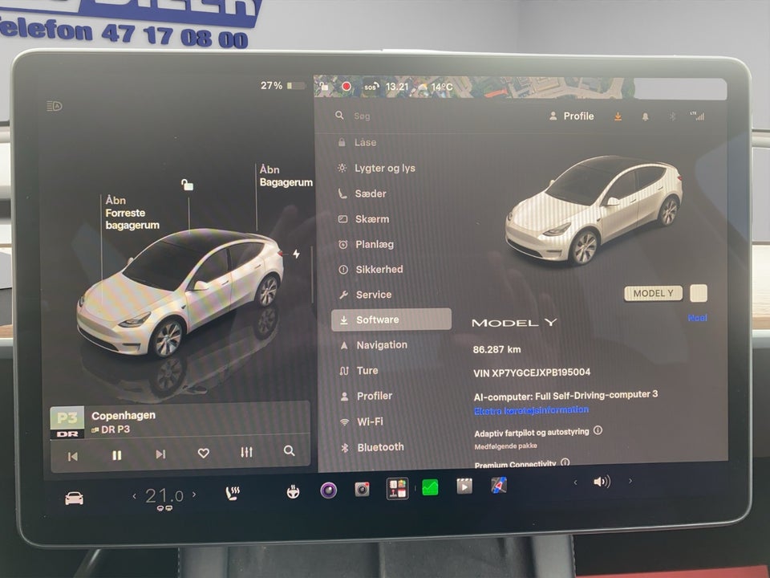The height and width of the screenshot is (578, 770).
Task: Tap the red dashcam record indicator
Action: (x=346, y=87)
